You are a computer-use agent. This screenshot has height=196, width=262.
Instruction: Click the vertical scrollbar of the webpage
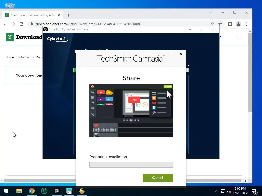tap(250, 72)
